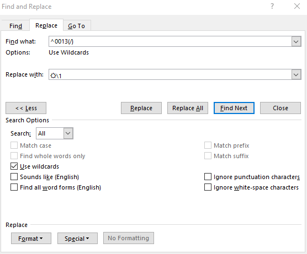
Task: Expand the Replace with history dropdown
Action: [x=296, y=74]
